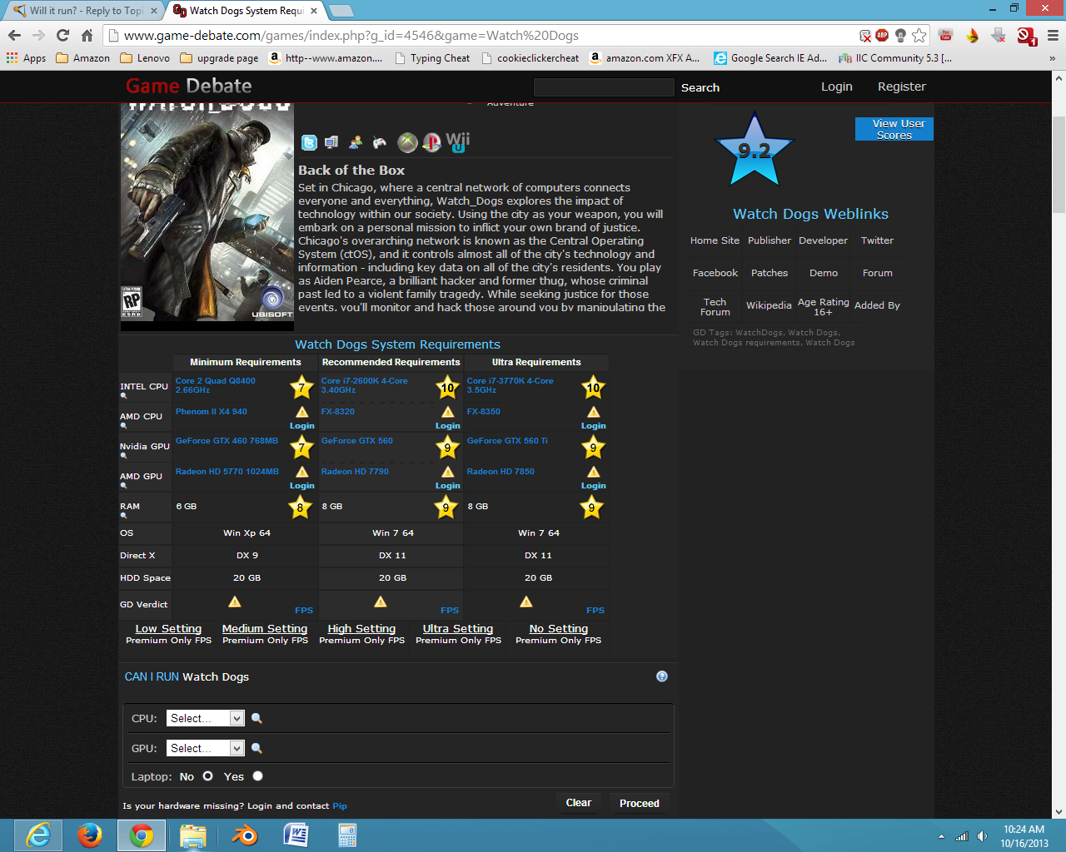Open the 'Typing Cheat' bookmark
Viewport: 1066px width, 852px height.
(x=432, y=58)
